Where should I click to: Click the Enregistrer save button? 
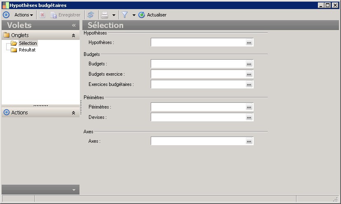65,15
